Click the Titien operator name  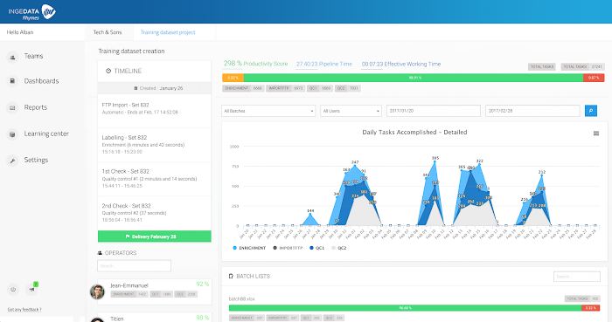click(116, 319)
